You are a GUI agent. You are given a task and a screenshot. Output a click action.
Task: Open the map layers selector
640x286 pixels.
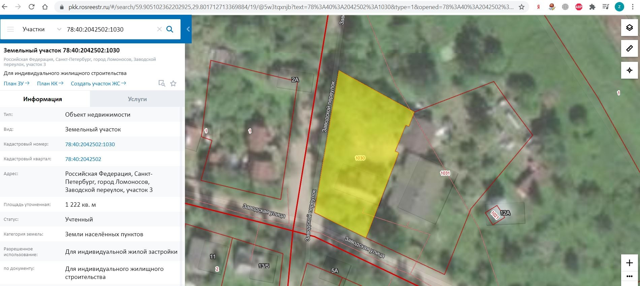coord(630,28)
